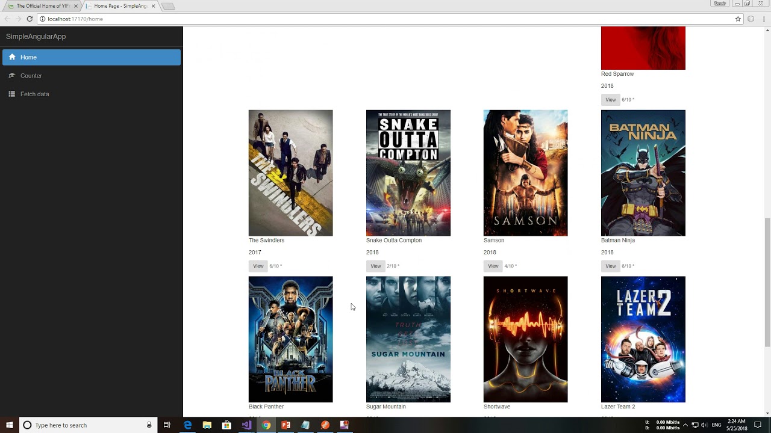Open the Home item in sidebar
The height and width of the screenshot is (433, 771).
92,57
